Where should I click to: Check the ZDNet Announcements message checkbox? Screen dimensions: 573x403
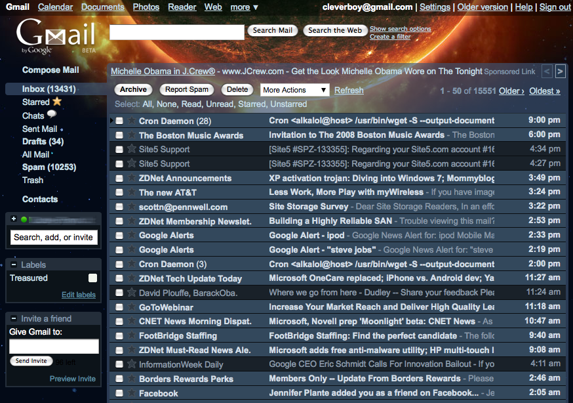(119, 178)
